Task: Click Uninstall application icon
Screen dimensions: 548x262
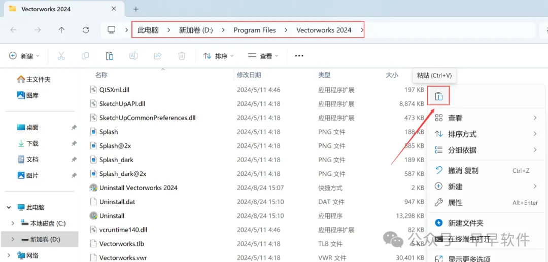Action: pos(93,215)
